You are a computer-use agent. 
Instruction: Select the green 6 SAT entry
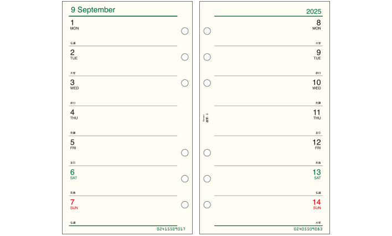tap(74, 174)
